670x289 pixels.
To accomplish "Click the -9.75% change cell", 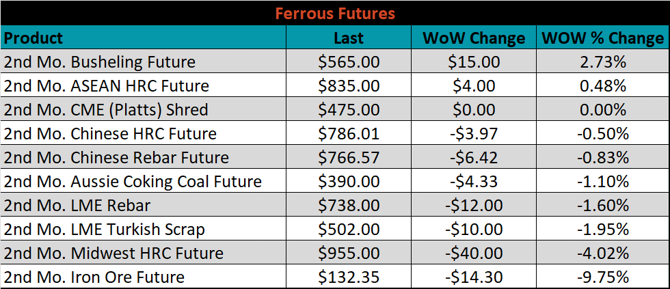I will (x=603, y=277).
